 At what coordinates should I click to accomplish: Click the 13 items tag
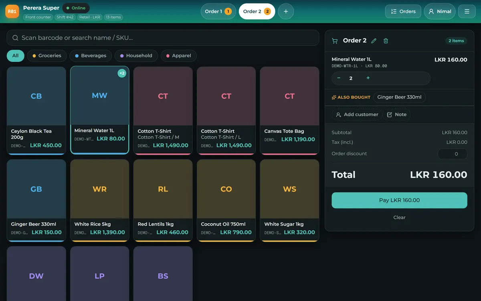[113, 17]
